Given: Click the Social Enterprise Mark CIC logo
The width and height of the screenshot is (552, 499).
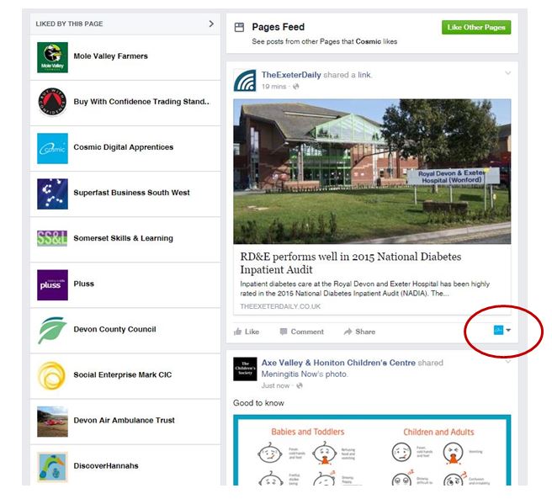Looking at the screenshot, I should coord(52,375).
